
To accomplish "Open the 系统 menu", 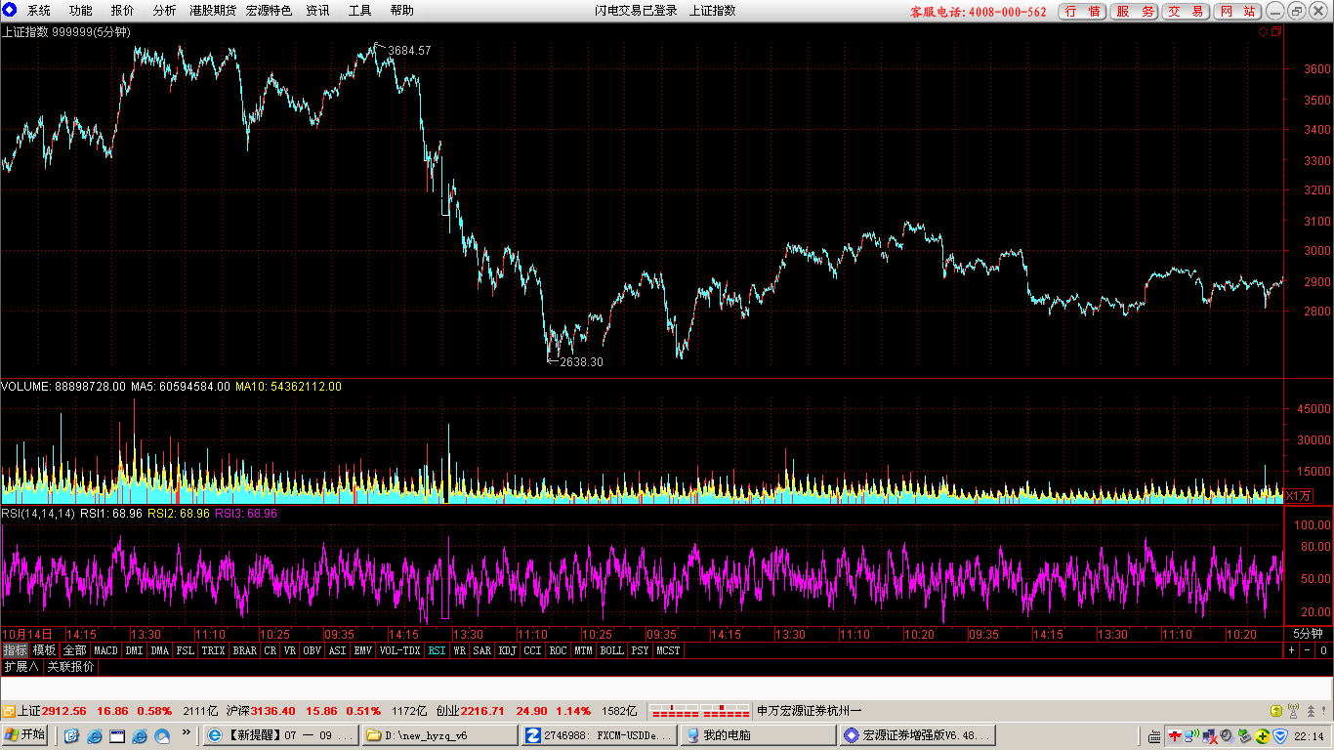I will coord(39,11).
